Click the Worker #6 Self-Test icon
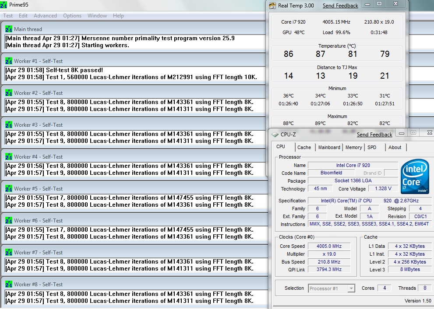Image resolution: width=434 pixels, height=309 pixels. click(9, 220)
